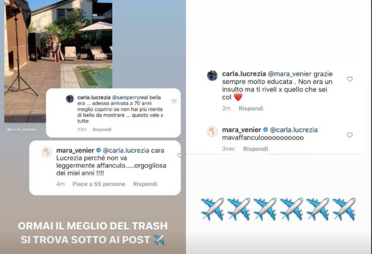Like mara_venier's mavaffanculo reply heart
Image resolution: width=372 pixels, height=254 pixels.
(350, 135)
